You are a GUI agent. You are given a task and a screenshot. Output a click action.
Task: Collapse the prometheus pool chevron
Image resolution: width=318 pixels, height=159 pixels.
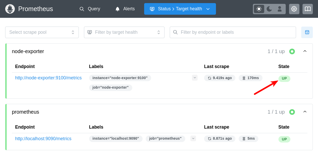coord(305,112)
